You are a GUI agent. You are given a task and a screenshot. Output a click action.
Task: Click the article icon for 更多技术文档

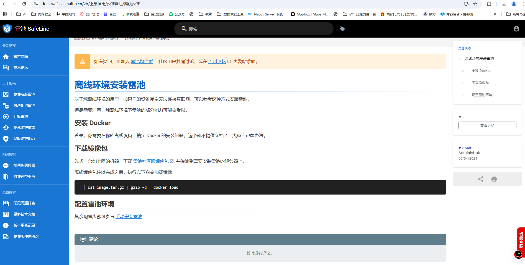point(6,214)
